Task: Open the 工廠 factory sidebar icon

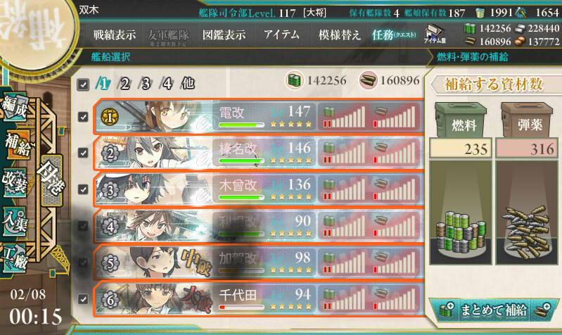Action: (x=15, y=258)
